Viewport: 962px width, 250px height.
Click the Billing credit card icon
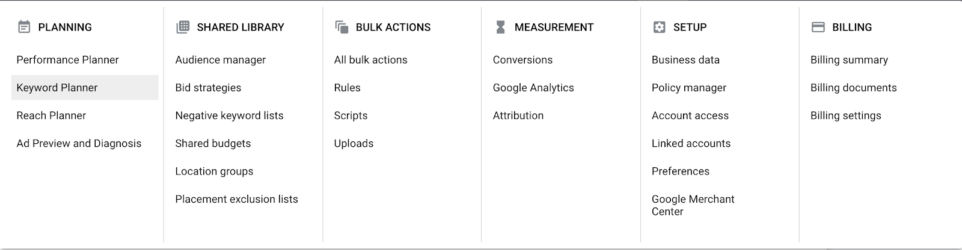point(818,27)
